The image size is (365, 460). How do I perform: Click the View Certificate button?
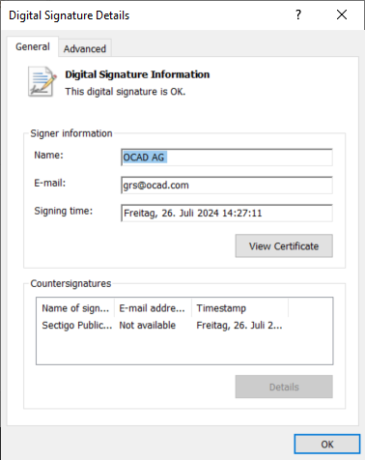pos(284,246)
